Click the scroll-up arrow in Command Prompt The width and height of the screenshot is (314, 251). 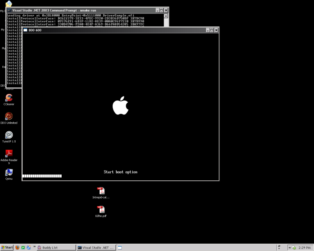point(166,16)
